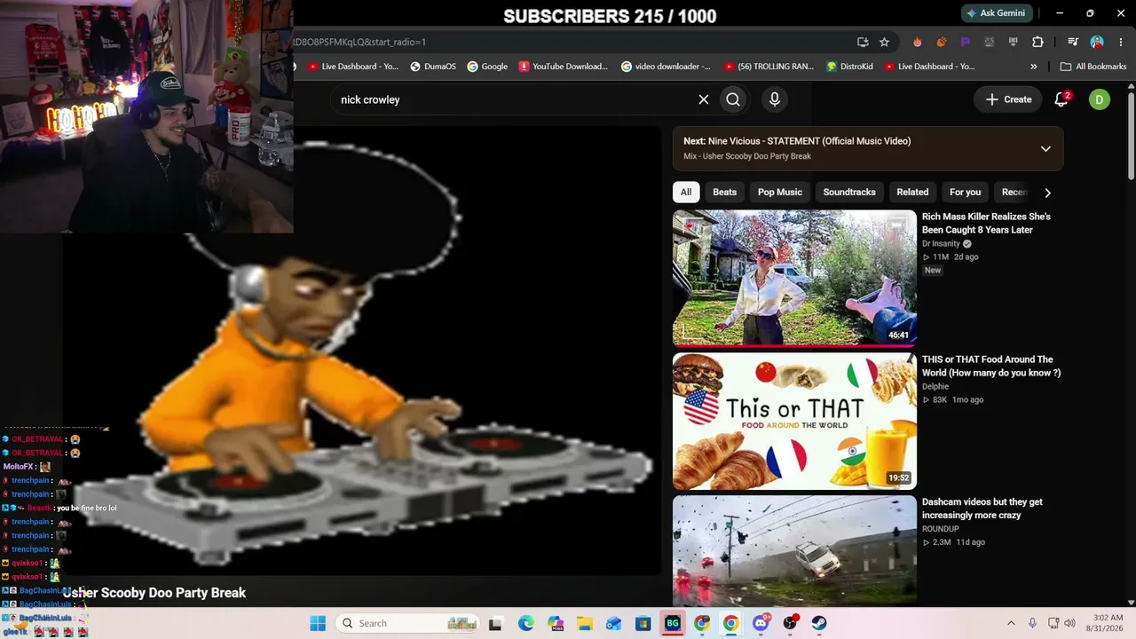This screenshot has height=639, width=1136.
Task: Show more category chips with right arrow
Action: (1048, 193)
